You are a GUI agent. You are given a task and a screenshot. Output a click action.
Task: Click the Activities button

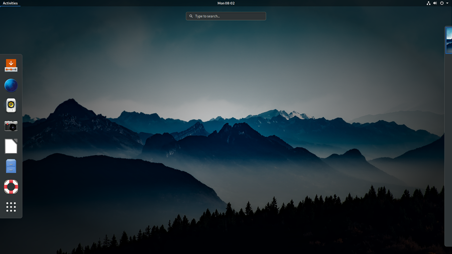(x=10, y=3)
